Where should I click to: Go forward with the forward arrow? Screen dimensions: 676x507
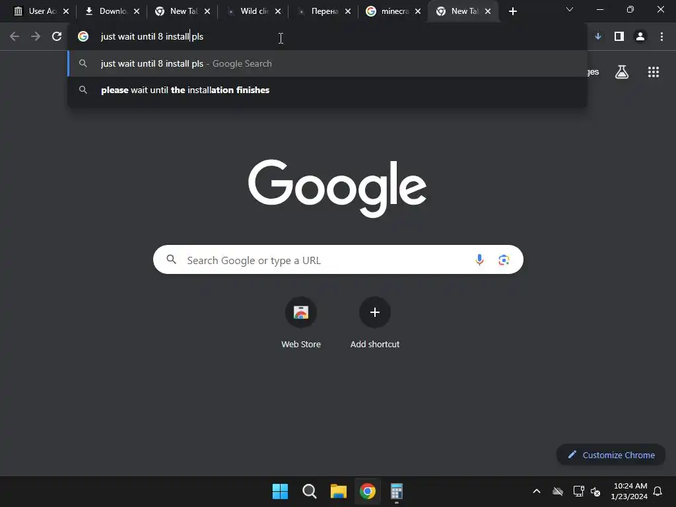(36, 37)
